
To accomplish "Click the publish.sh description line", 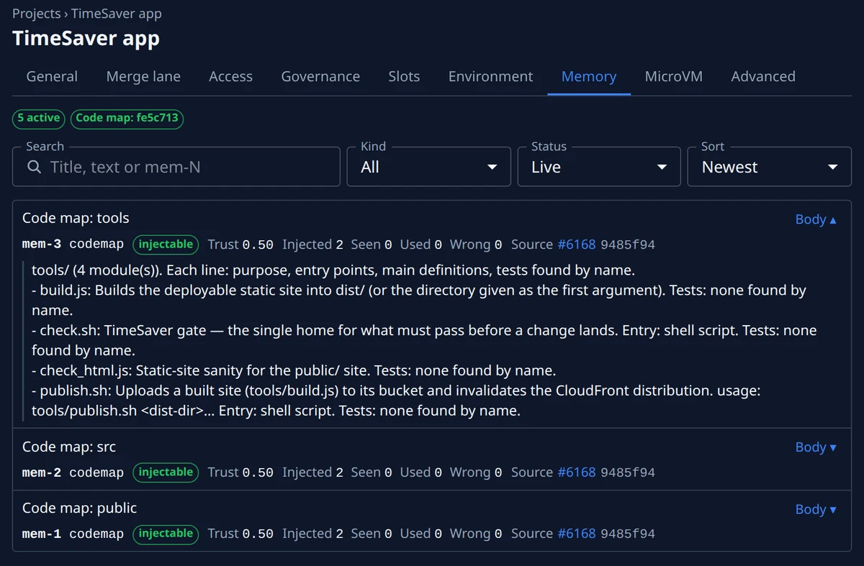I will [396, 401].
